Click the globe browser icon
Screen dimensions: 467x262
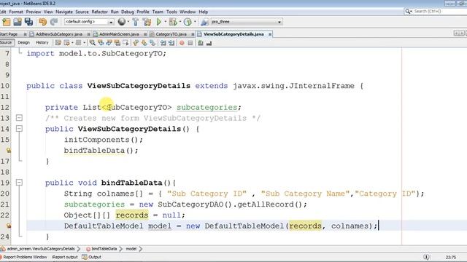click(122, 22)
